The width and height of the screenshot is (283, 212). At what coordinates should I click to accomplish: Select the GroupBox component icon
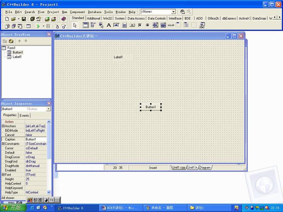click(179, 25)
